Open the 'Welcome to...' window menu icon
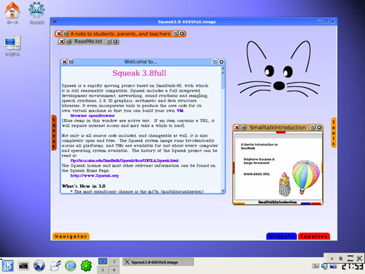The image size is (365, 274). click(71, 62)
